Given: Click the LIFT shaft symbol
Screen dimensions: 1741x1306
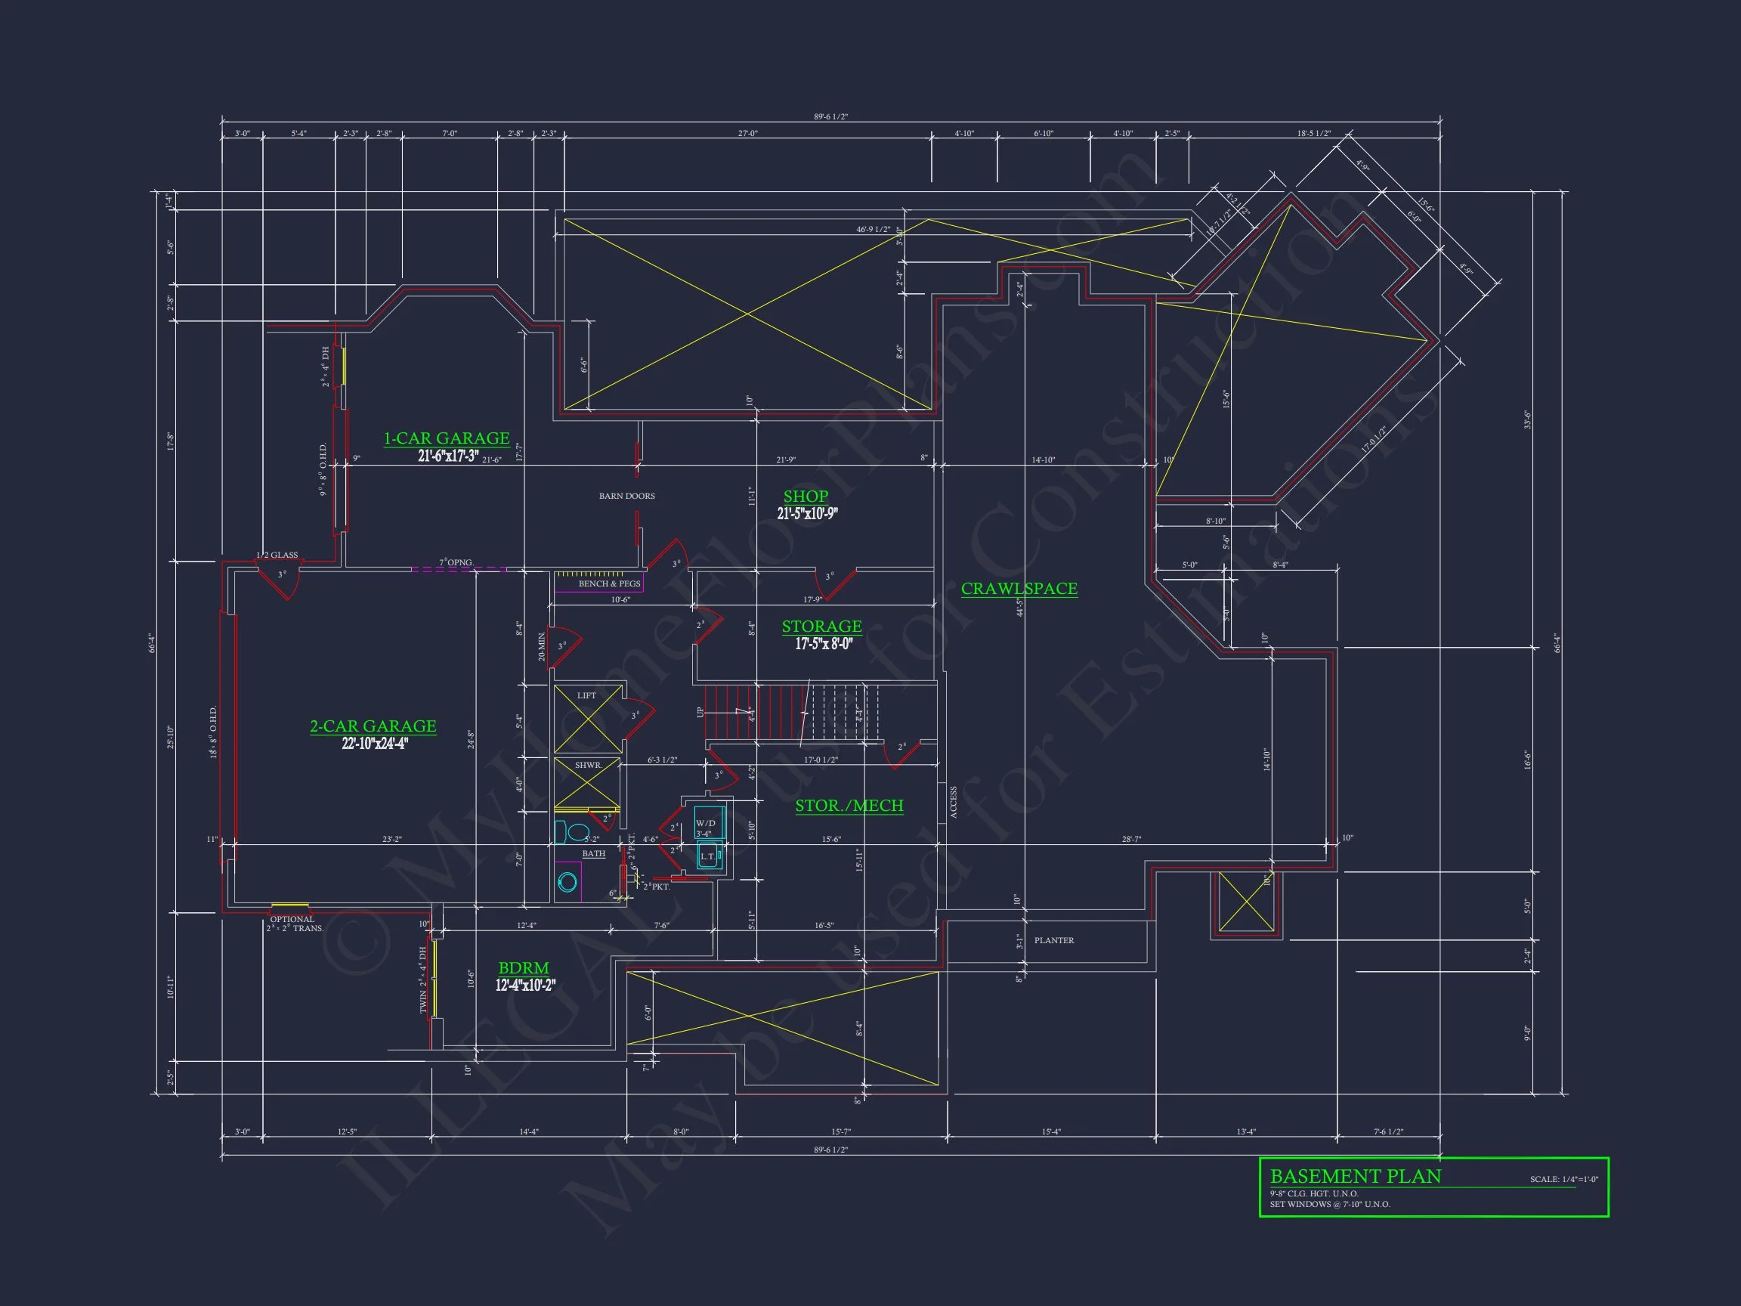Looking at the screenshot, I should click(x=587, y=719).
